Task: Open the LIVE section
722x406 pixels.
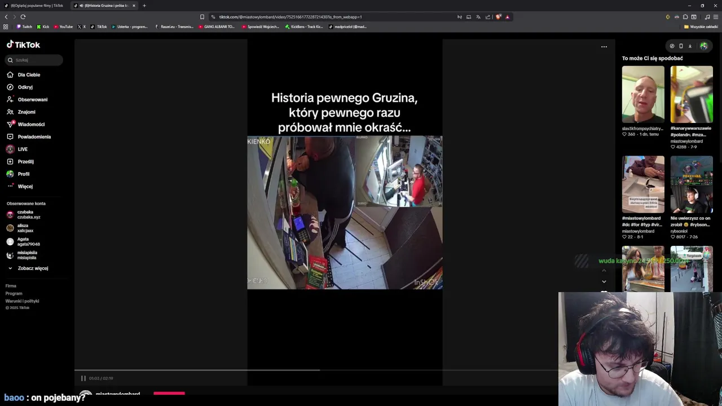Action: click(x=22, y=149)
